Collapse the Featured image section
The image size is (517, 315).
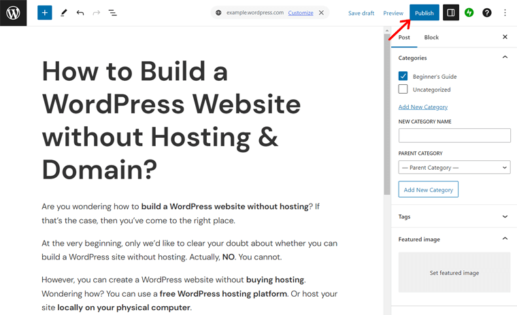coord(505,239)
